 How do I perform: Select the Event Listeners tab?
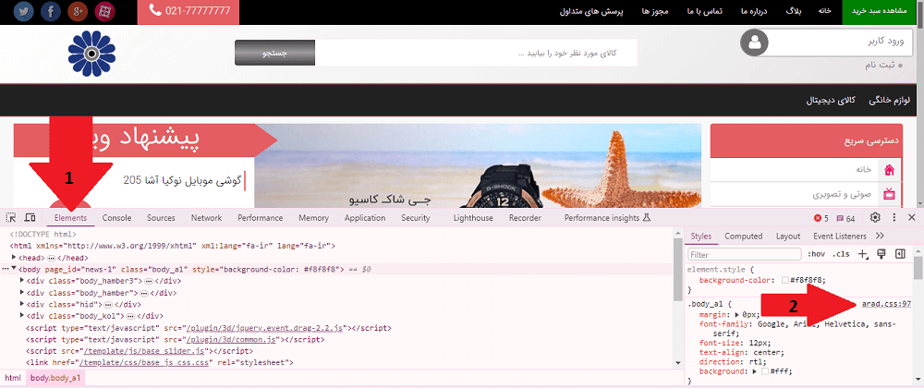[840, 236]
